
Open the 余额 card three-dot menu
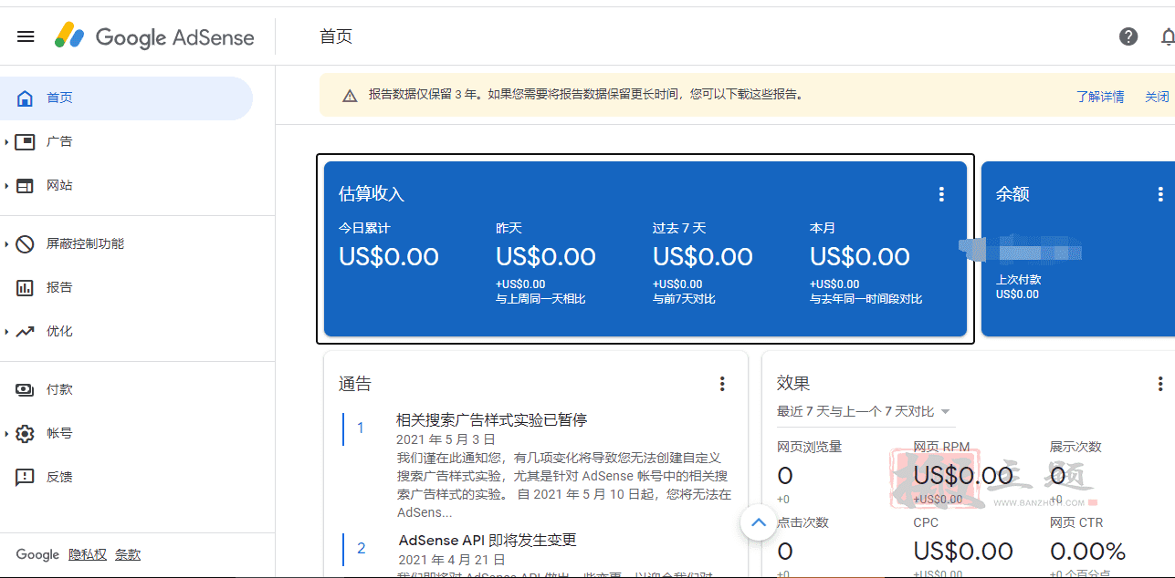(1160, 194)
